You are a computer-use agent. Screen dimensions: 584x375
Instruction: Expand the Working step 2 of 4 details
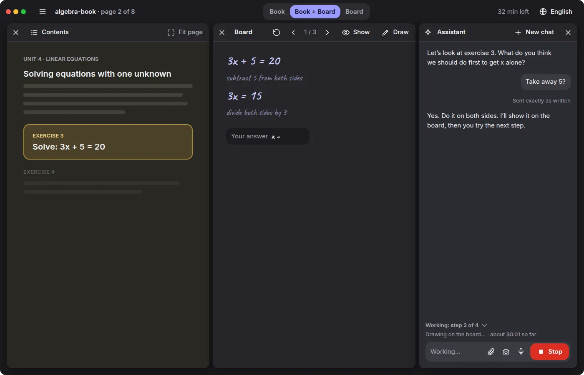[x=456, y=325]
